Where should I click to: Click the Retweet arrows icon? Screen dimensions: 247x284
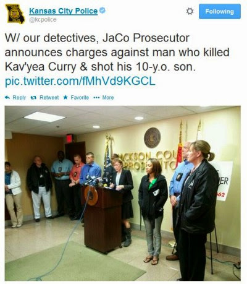[33, 97]
